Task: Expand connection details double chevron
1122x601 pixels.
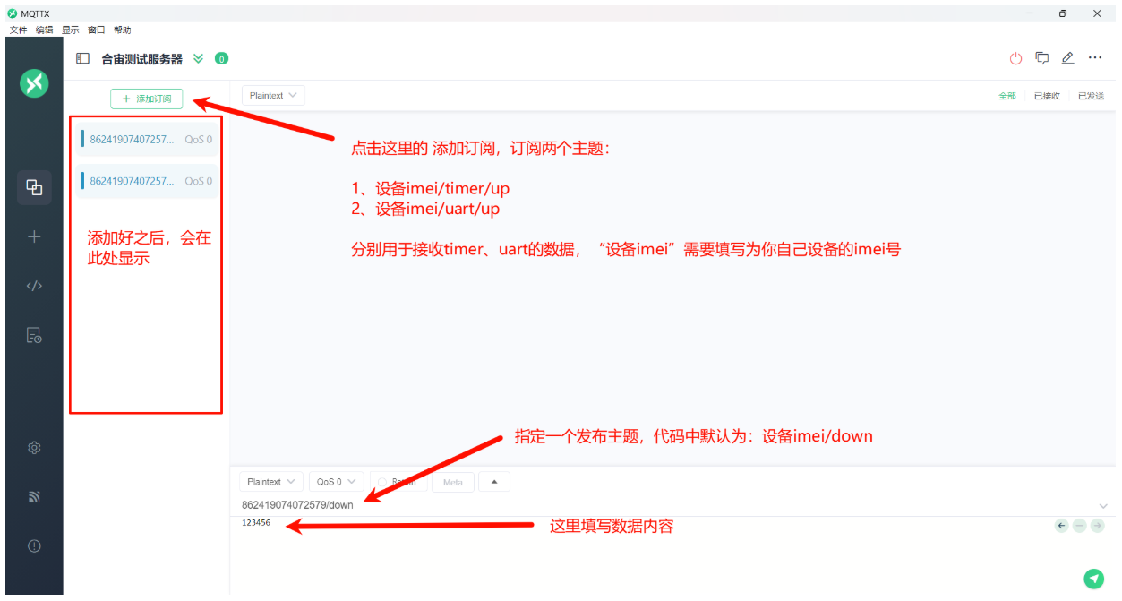Action: tap(198, 59)
